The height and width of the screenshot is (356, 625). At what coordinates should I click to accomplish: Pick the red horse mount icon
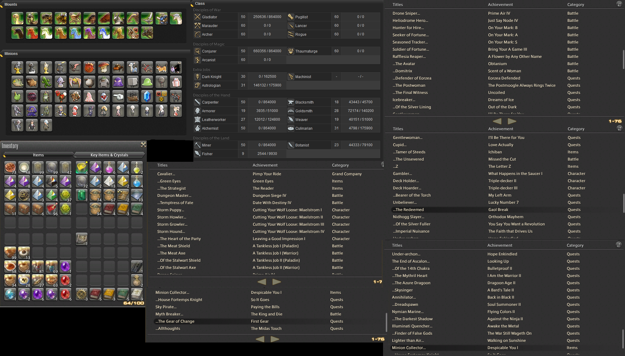click(32, 33)
